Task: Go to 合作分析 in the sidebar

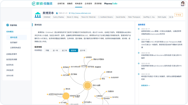Action: (x=10, y=76)
